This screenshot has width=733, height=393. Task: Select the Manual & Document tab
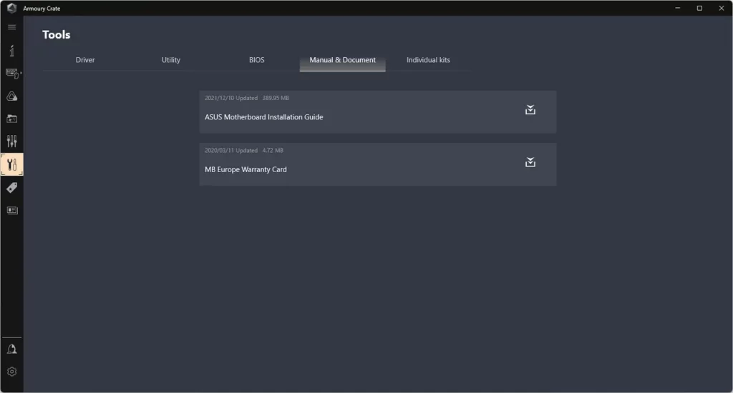pos(342,60)
